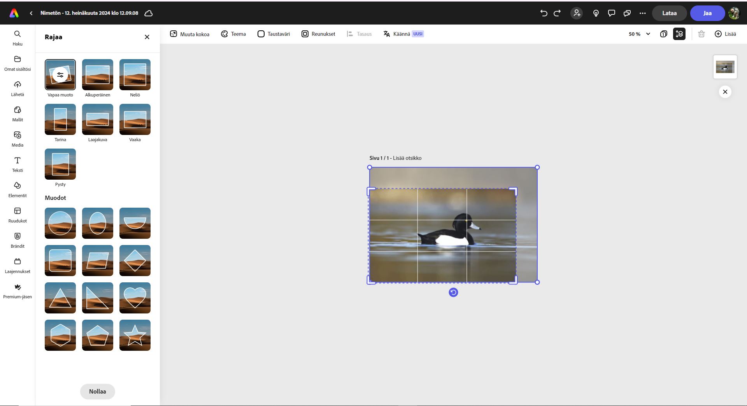Screen dimensions: 747x406
Task: Select the heart crop shape
Action: [x=135, y=298]
